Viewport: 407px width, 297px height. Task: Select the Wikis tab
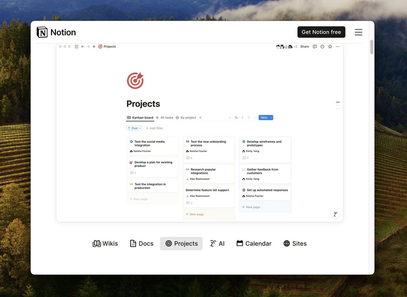(105, 243)
